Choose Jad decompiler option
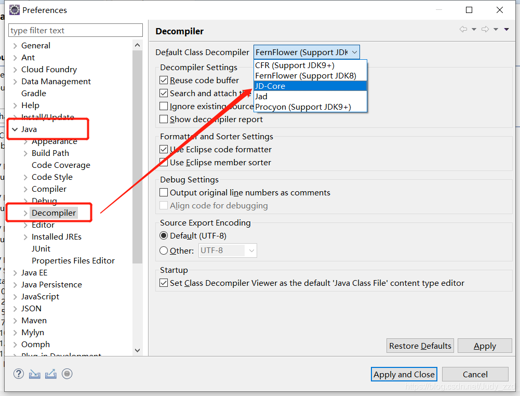 click(311, 97)
